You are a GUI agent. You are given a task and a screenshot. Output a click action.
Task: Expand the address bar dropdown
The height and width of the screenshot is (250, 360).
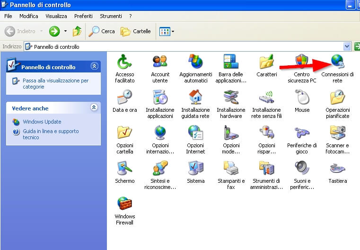[347, 47]
